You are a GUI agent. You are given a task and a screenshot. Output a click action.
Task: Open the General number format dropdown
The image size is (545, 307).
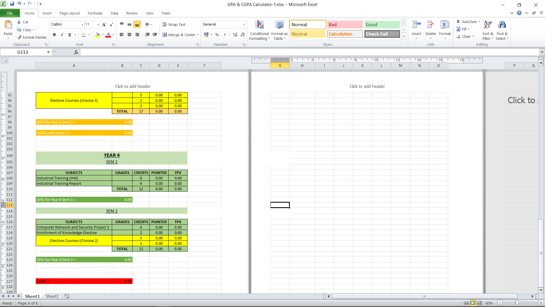[x=244, y=24]
